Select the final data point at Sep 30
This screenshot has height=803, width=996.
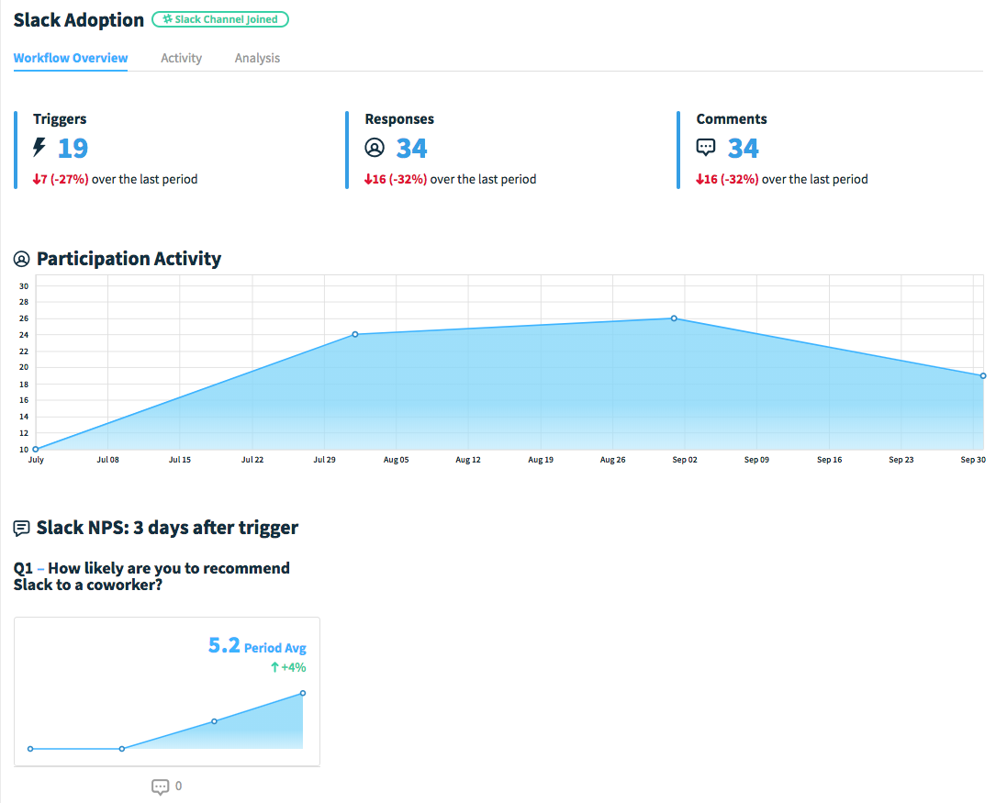point(983,375)
